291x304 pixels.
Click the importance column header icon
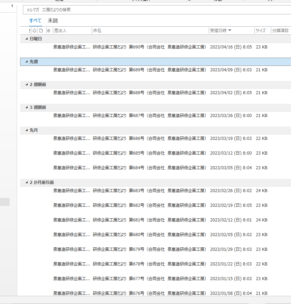pos(29,31)
